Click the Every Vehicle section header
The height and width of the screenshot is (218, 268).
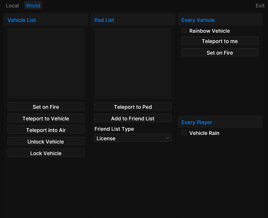(198, 20)
